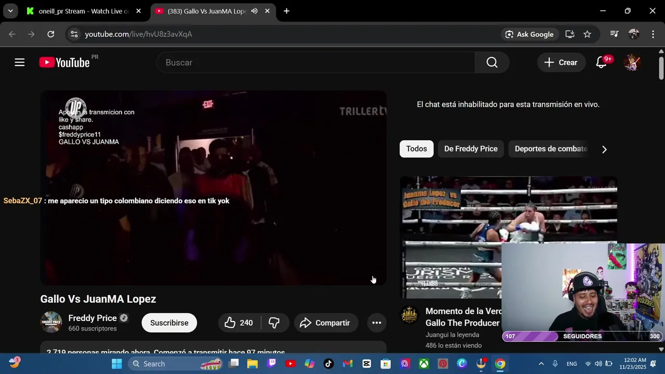This screenshot has width=665, height=374.
Task: Open Freddy Price channel avatar
Action: tap(51, 322)
